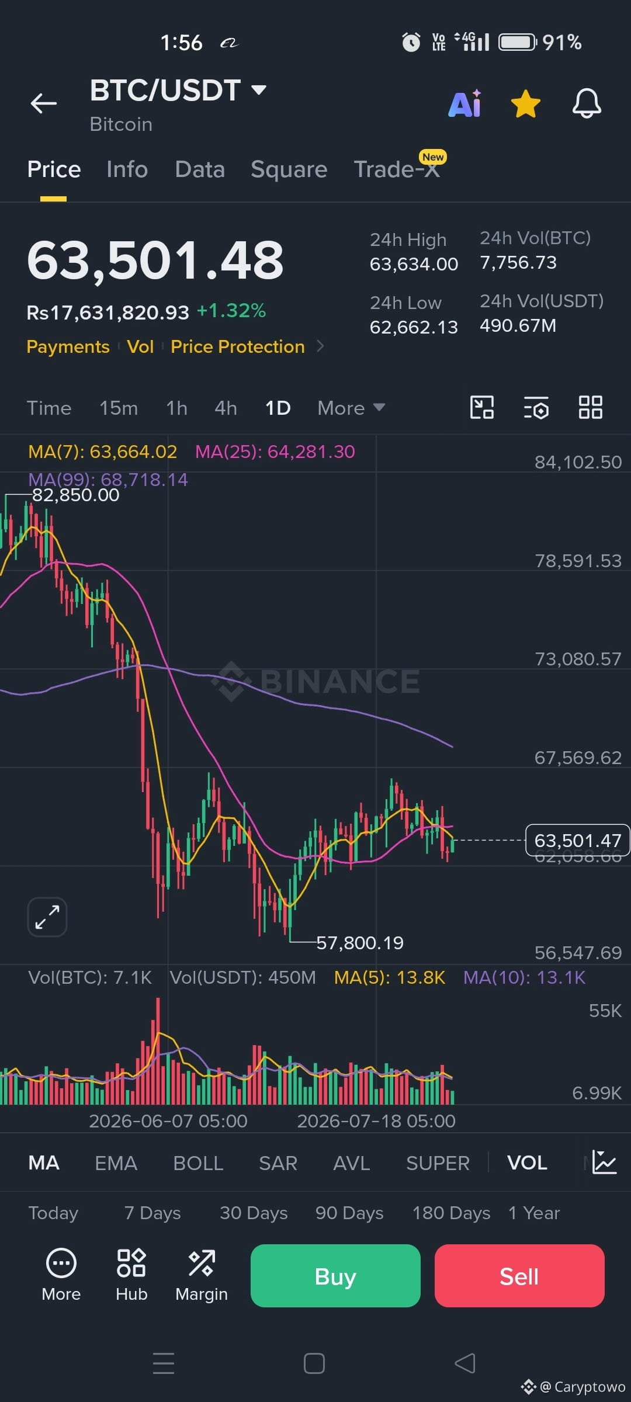Screen dimensions: 631x1402
Task: Tap the MA(25) value label
Action: click(x=275, y=452)
